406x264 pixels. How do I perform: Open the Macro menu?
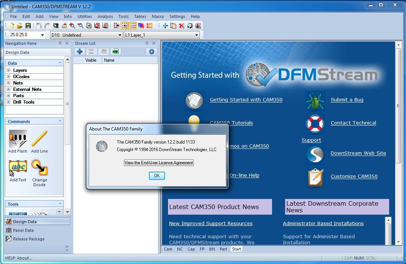click(158, 16)
